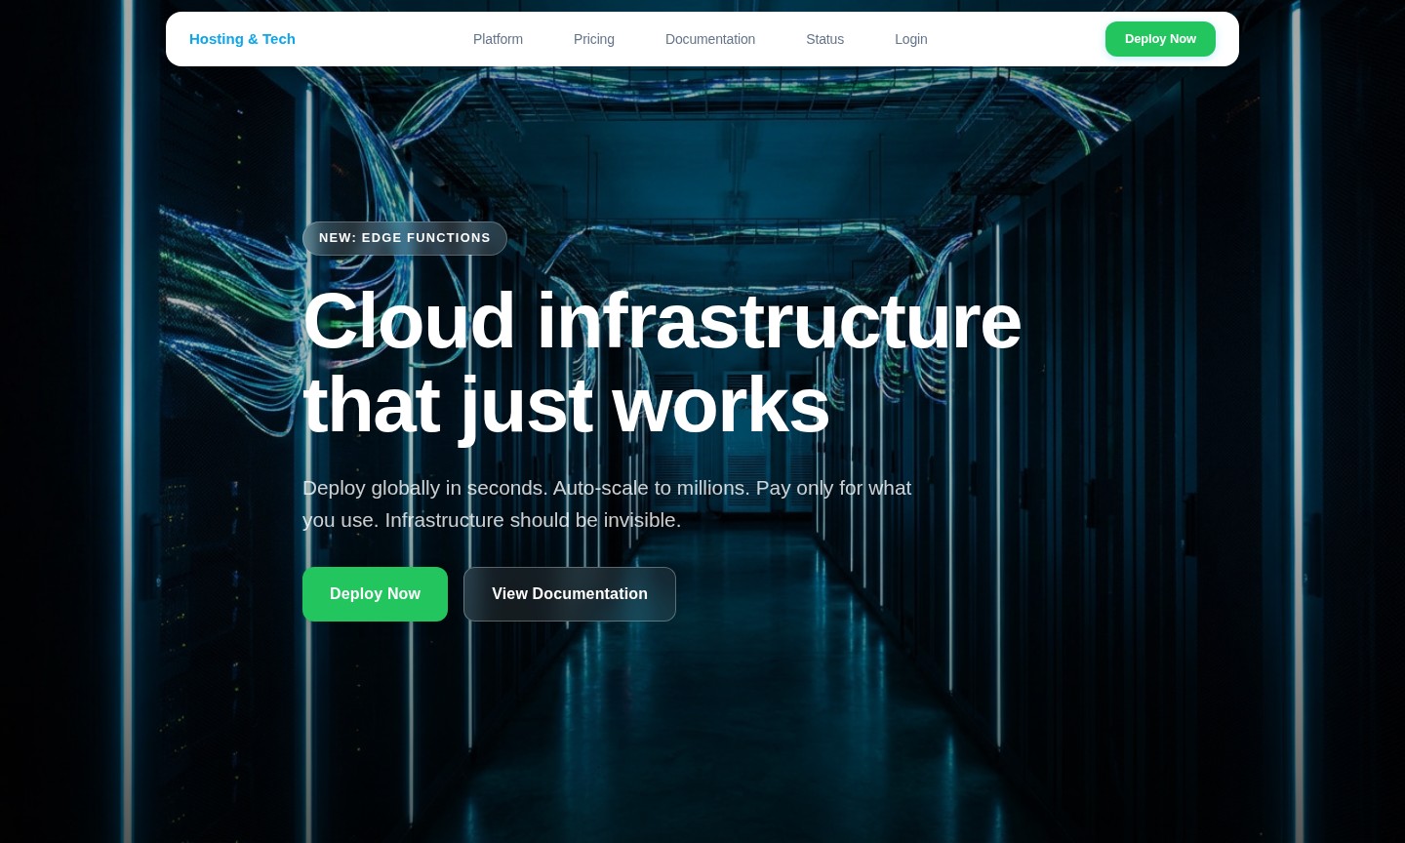The image size is (1405, 843).
Task: Click the NEW: EDGE FUNCTIONS badge
Action: point(404,238)
